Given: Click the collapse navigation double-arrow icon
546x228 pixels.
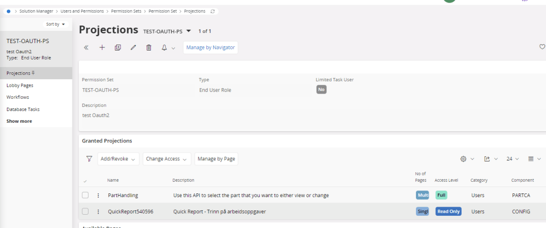Looking at the screenshot, I should click(86, 48).
